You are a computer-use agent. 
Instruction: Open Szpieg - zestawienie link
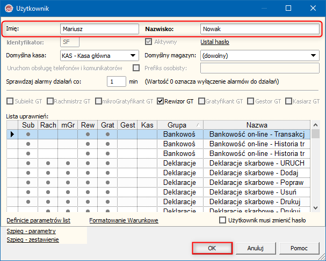point(33,240)
